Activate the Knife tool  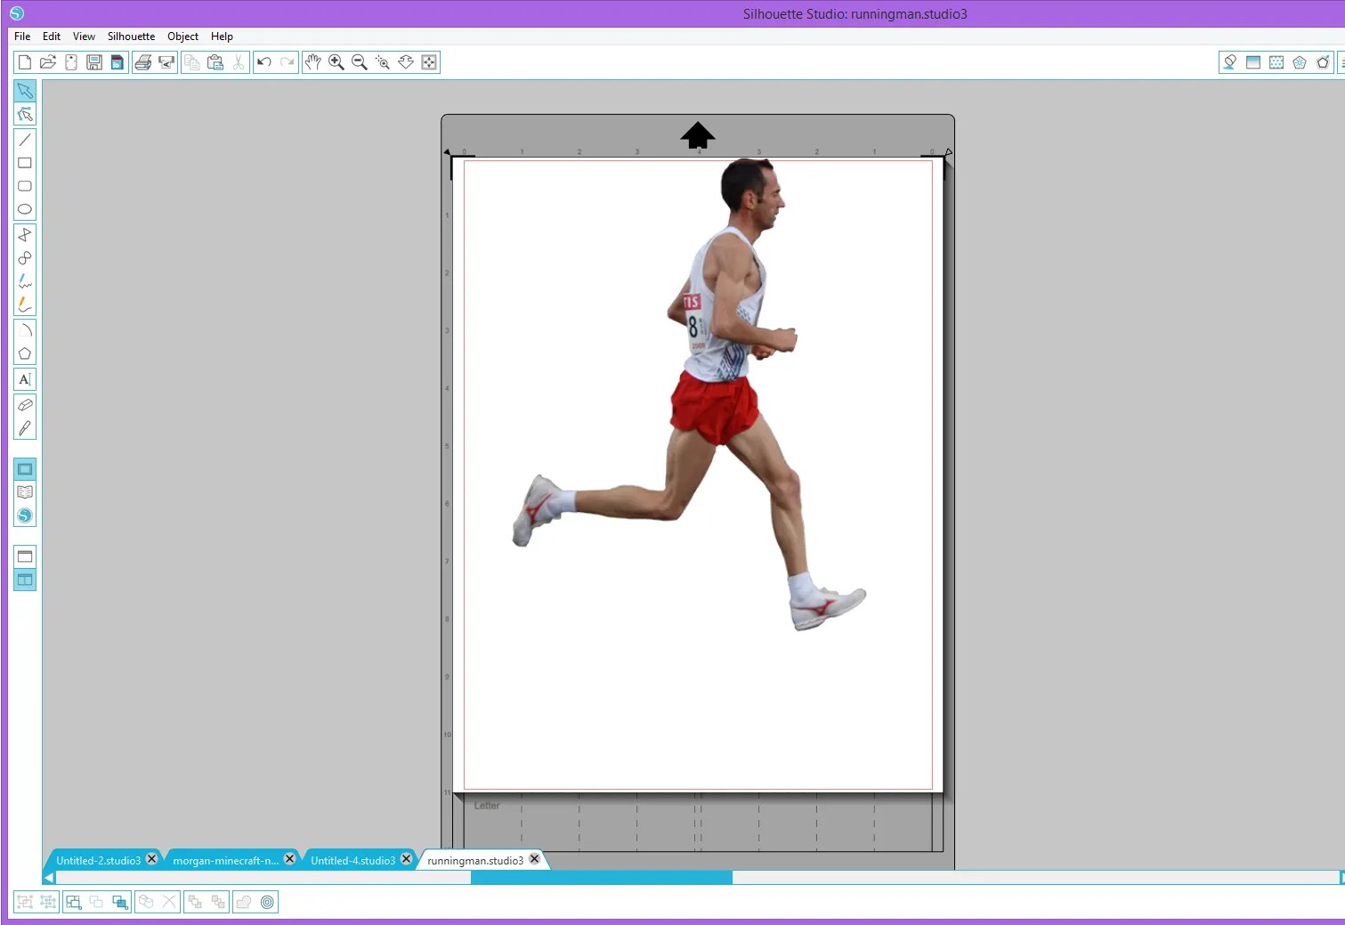pos(24,429)
